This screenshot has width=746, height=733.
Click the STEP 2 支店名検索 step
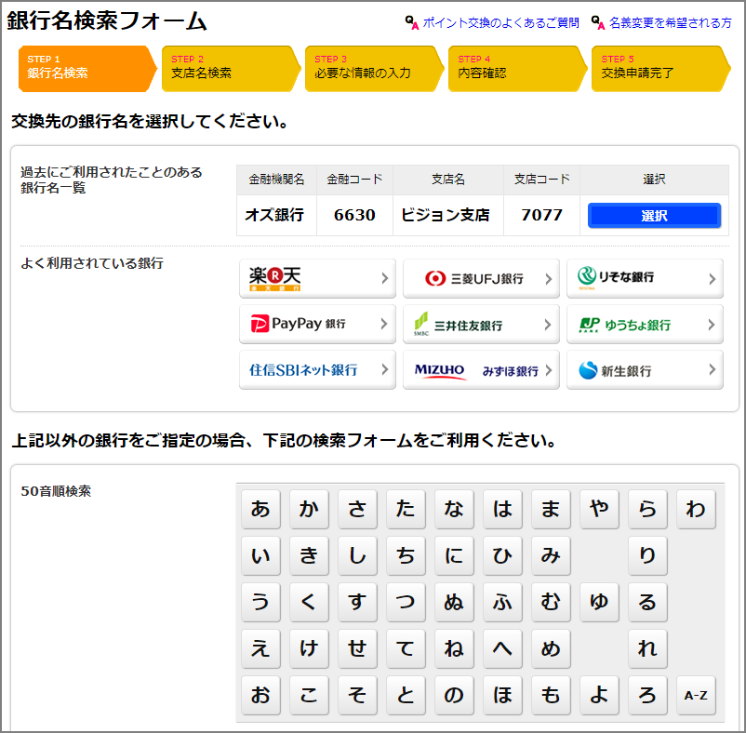[231, 69]
